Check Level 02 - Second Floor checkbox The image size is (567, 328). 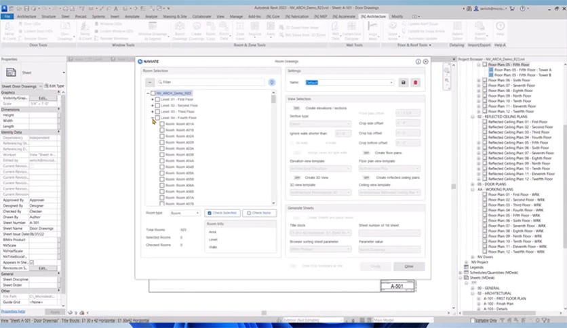(157, 106)
